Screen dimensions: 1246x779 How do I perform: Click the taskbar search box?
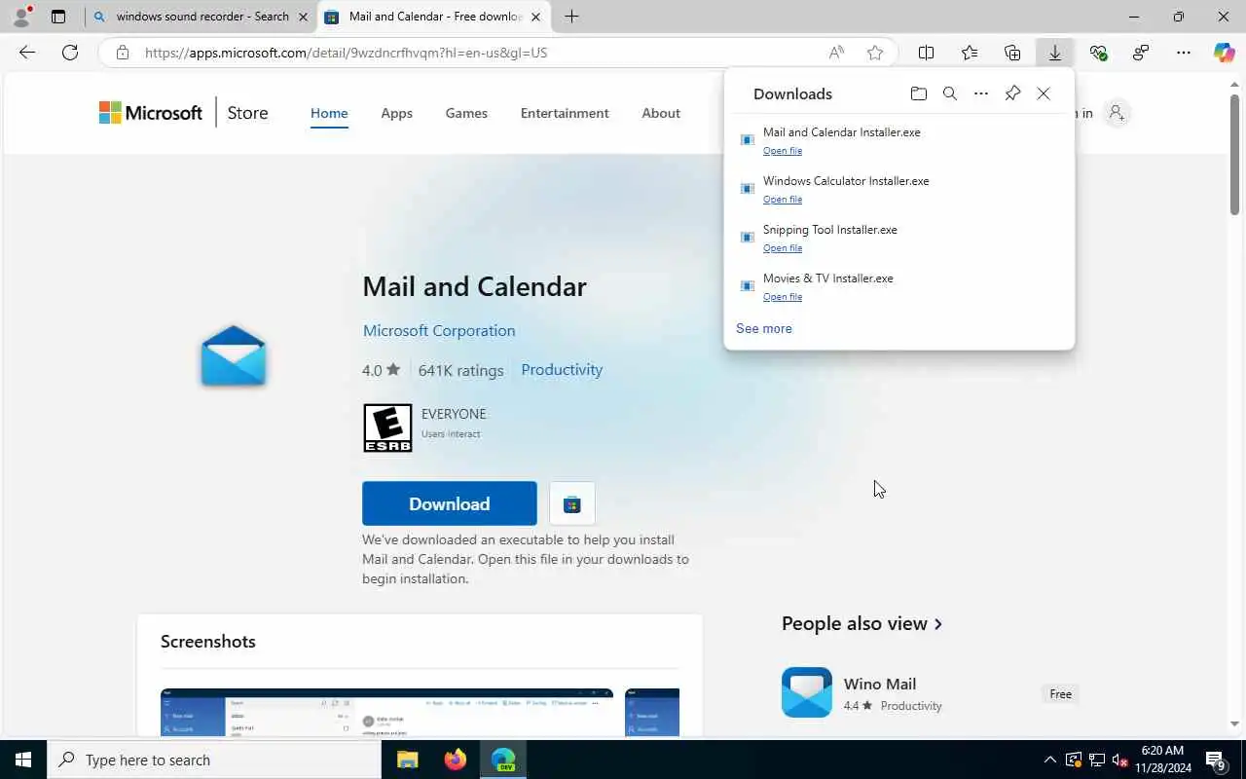(214, 760)
